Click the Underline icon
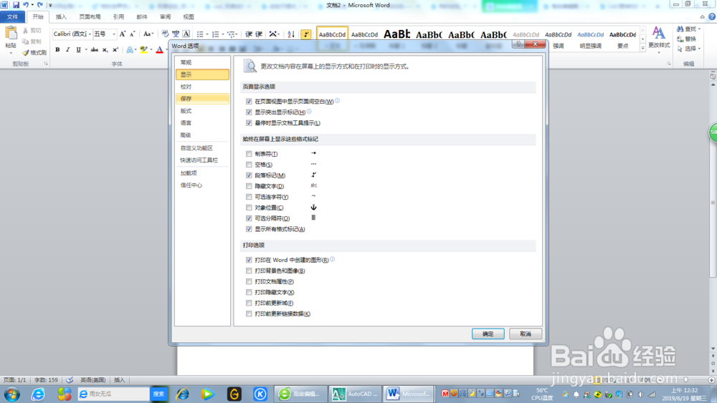 (79, 49)
